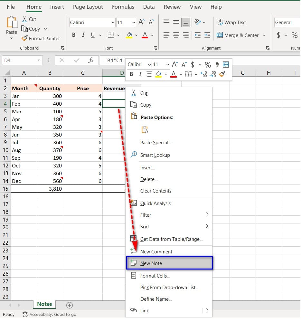The height and width of the screenshot is (322, 301).
Task: Toggle Bold in the mini toolbar
Action: tap(131, 74)
